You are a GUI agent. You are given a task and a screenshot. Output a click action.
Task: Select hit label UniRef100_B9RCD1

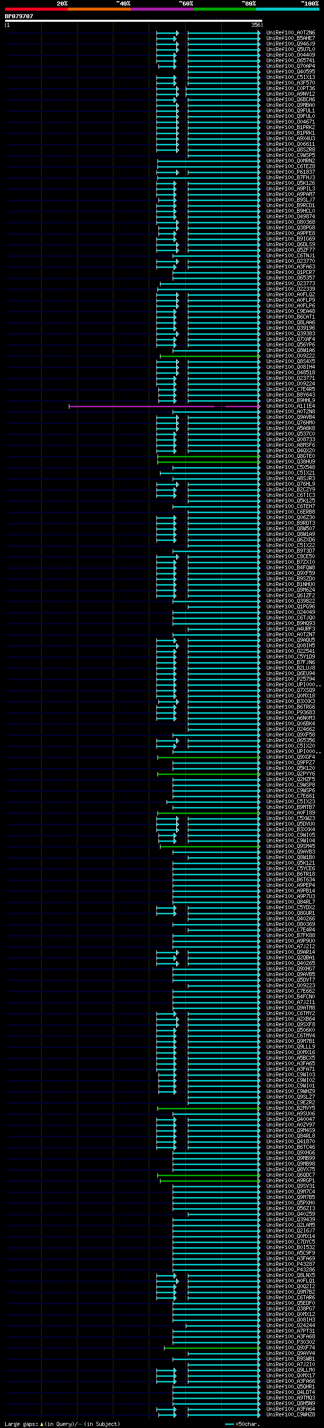290,205
